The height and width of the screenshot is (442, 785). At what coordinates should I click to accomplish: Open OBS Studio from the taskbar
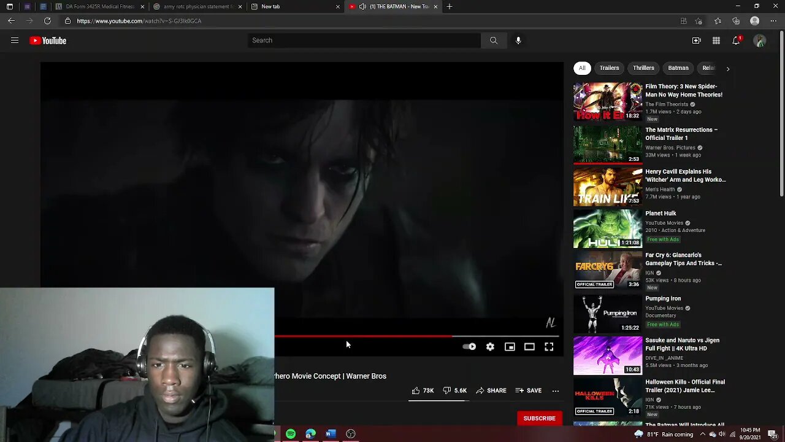351,434
